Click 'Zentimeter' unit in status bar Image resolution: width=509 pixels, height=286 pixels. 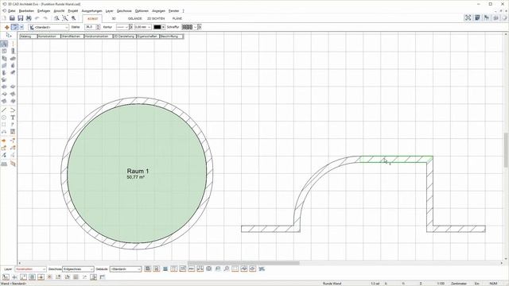click(x=459, y=284)
